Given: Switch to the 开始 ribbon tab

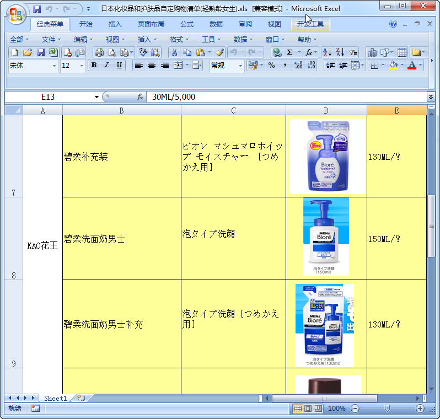Looking at the screenshot, I should coord(86,24).
